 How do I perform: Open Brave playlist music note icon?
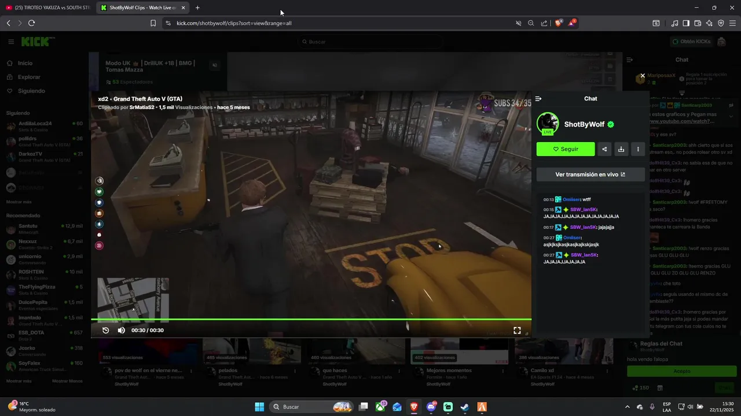coord(674,23)
